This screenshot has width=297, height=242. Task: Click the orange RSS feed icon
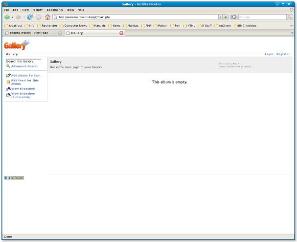(x=8, y=82)
